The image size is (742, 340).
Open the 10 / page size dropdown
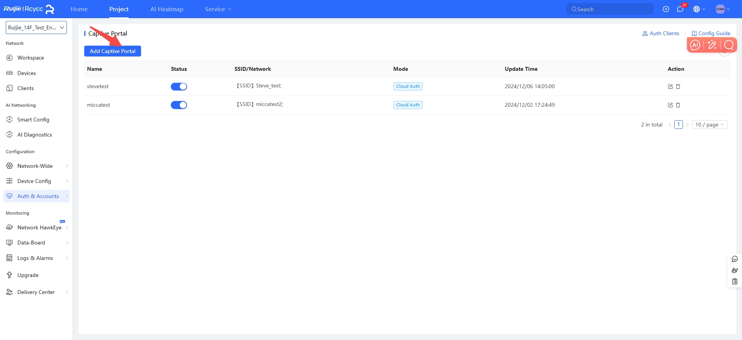pyautogui.click(x=710, y=125)
